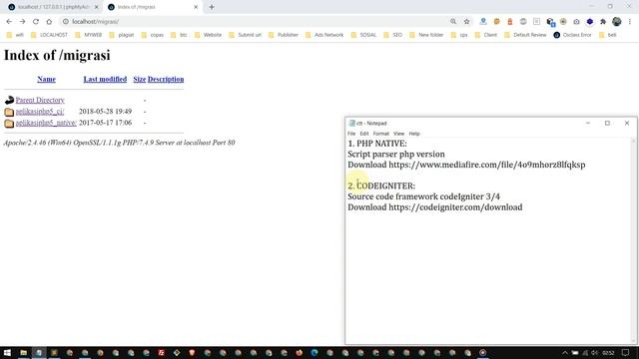Open the Default Review bookmark folder

pos(526,35)
